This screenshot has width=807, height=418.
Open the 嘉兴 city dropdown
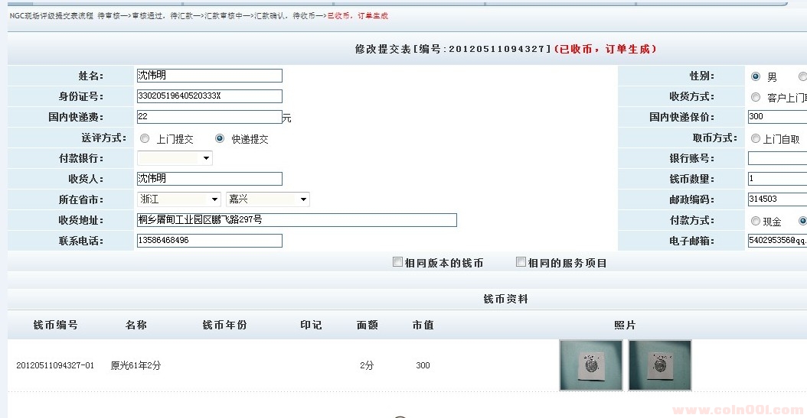267,199
